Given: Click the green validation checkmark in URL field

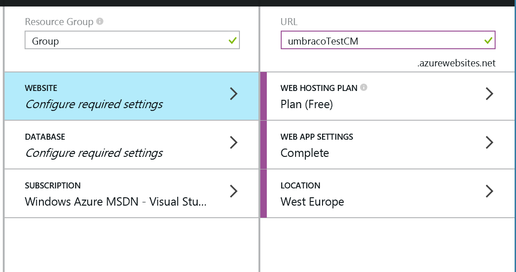Looking at the screenshot, I should 488,40.
